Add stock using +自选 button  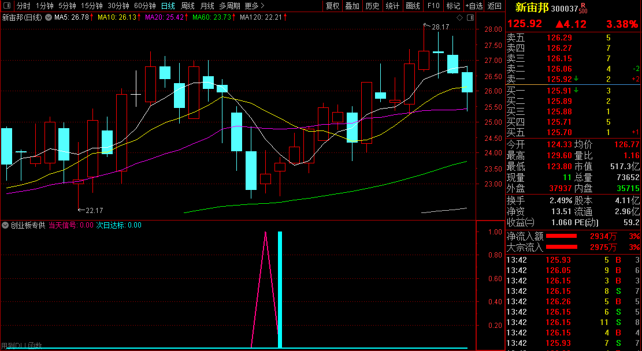473,6
